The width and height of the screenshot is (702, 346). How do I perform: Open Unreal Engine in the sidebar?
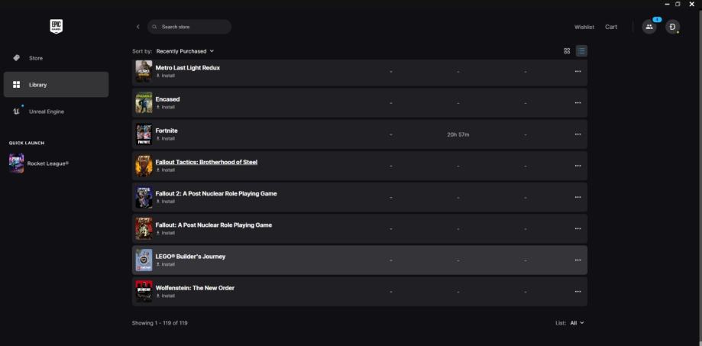pyautogui.click(x=46, y=112)
